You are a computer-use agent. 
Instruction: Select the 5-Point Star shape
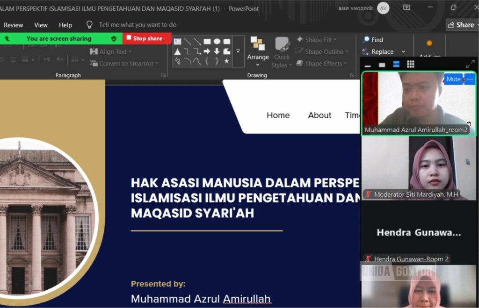point(227,61)
